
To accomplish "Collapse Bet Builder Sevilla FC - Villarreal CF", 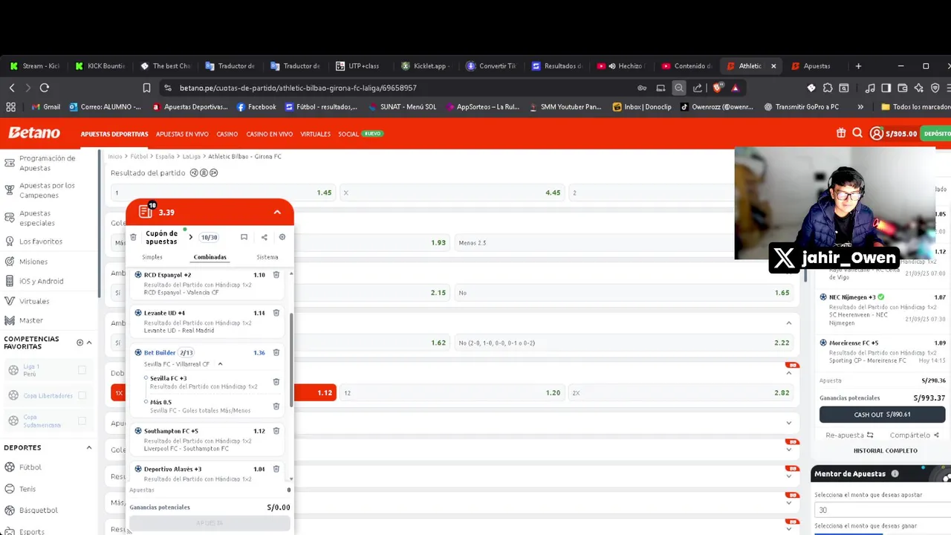I will click(x=221, y=364).
